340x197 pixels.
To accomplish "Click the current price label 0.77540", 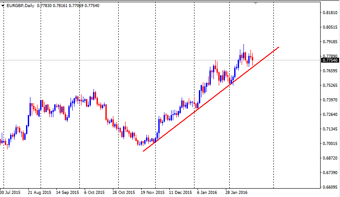I will (x=330, y=60).
